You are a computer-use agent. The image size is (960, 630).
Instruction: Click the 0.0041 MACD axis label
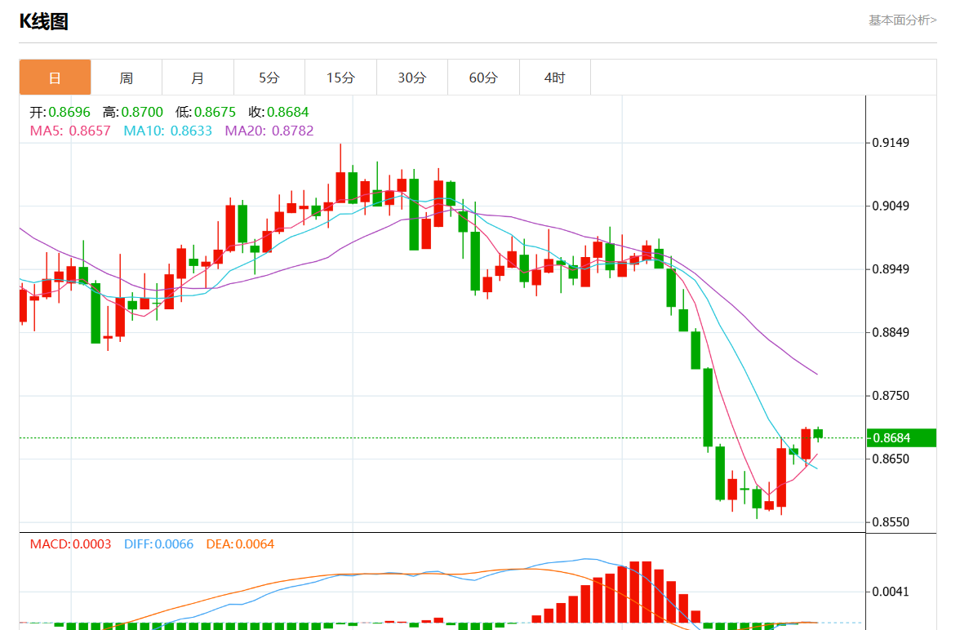[891, 592]
